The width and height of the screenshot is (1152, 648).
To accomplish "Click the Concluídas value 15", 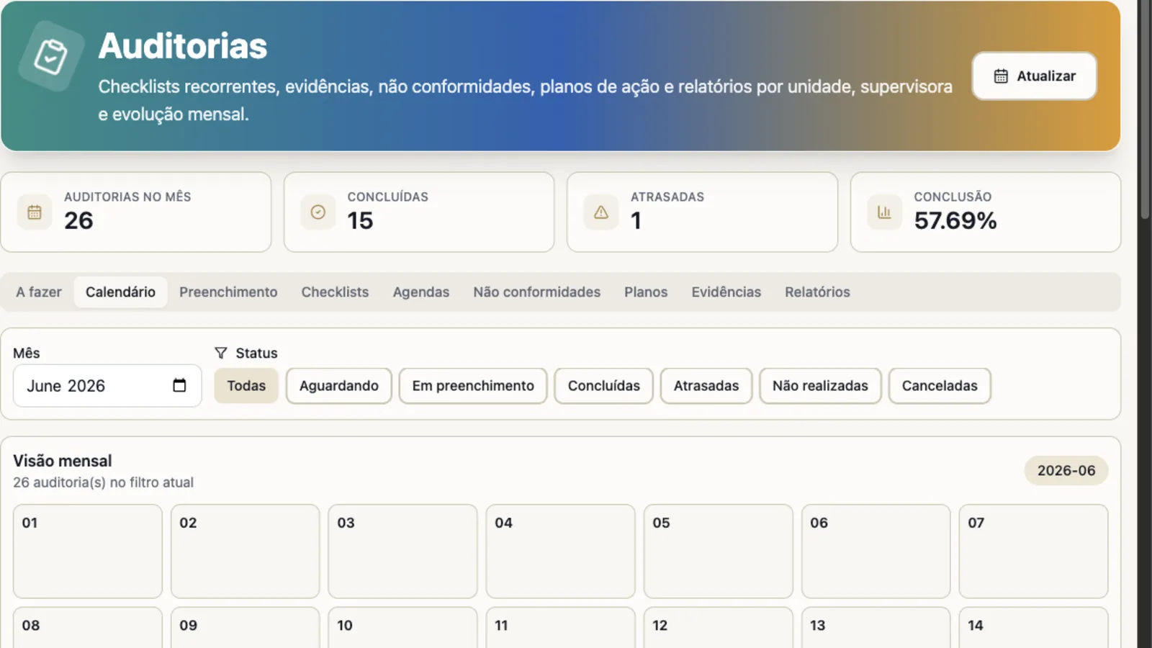I will pos(360,220).
